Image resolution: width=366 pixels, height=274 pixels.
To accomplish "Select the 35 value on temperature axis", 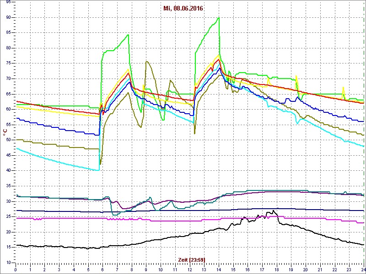I will [7, 186].
